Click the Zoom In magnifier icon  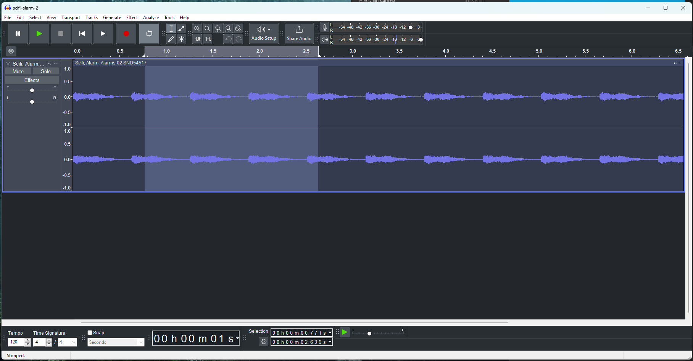[x=197, y=29]
